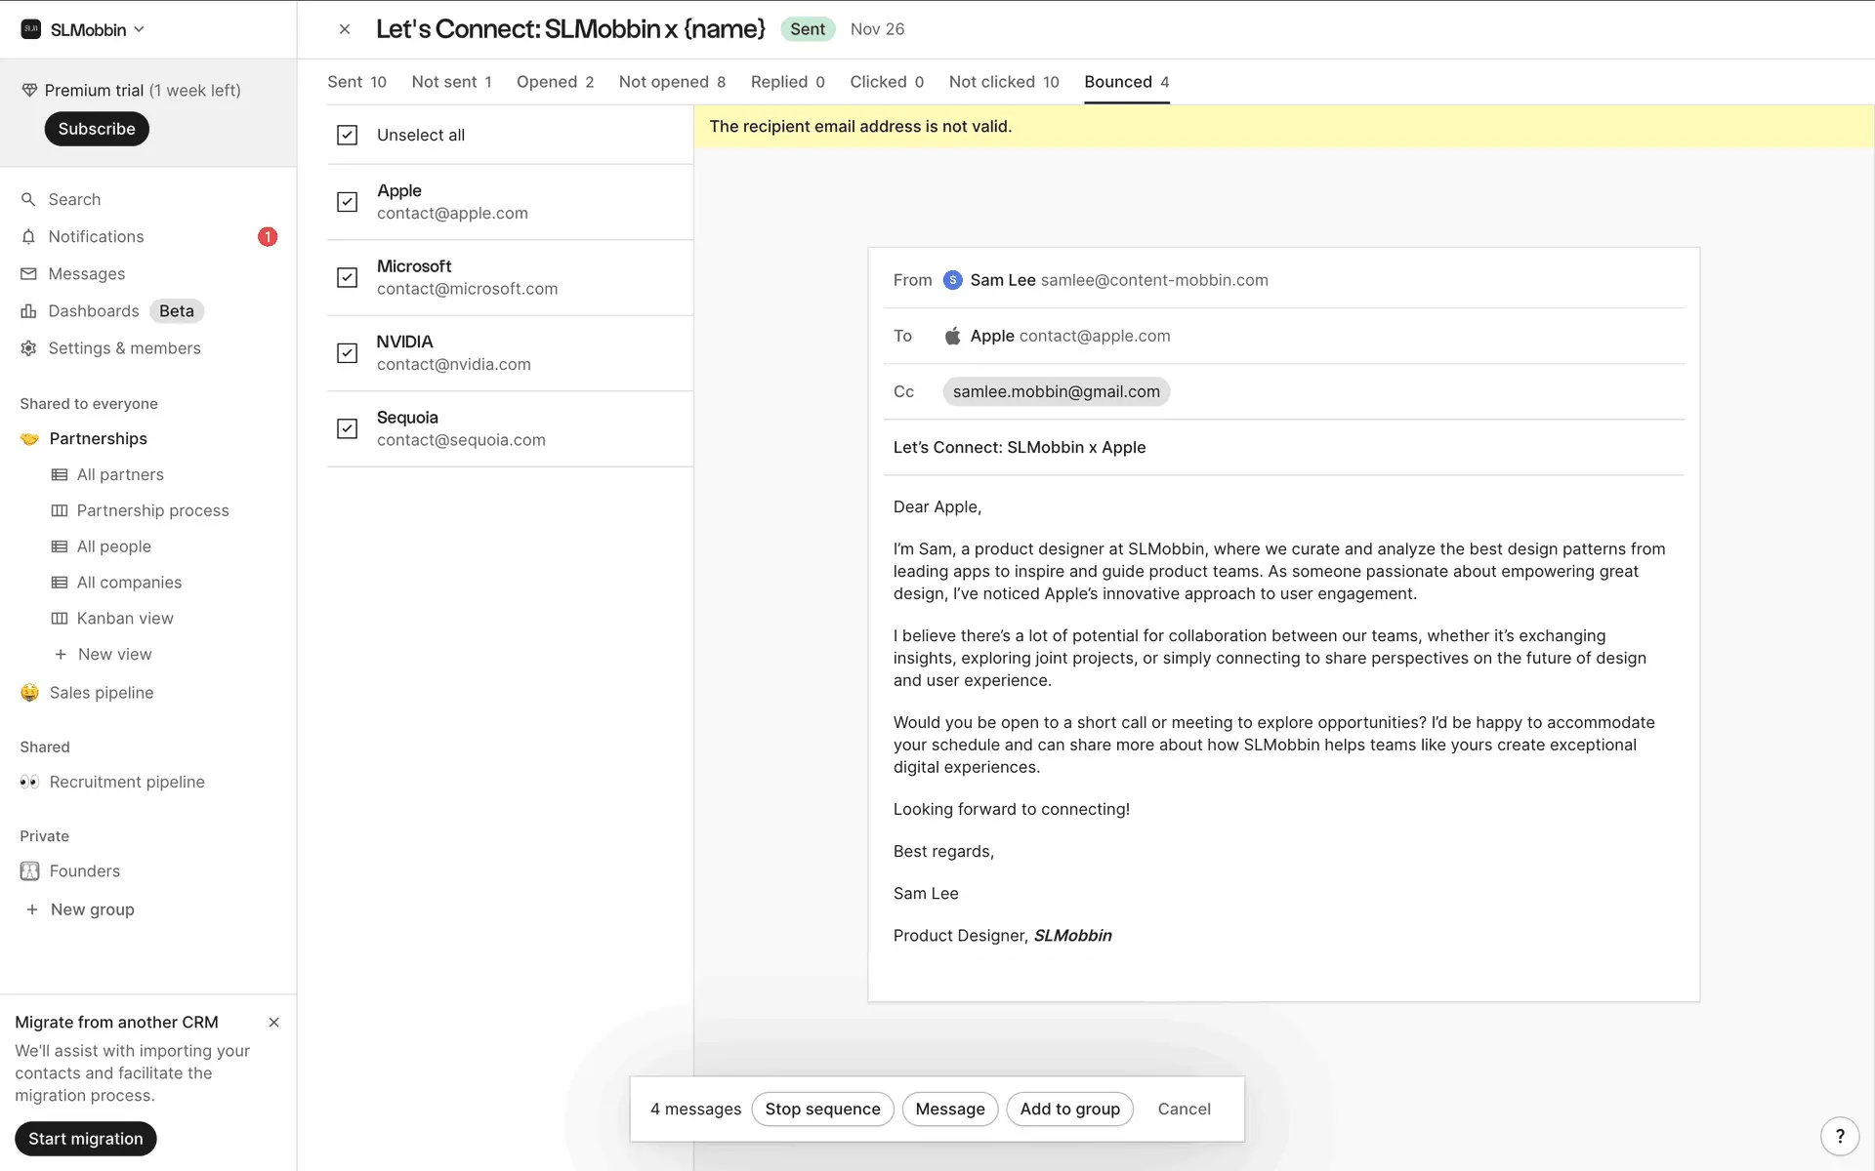The width and height of the screenshot is (1875, 1171).
Task: Click the Cc email chip samlee.mobbin@gmail.com
Action: 1056,391
